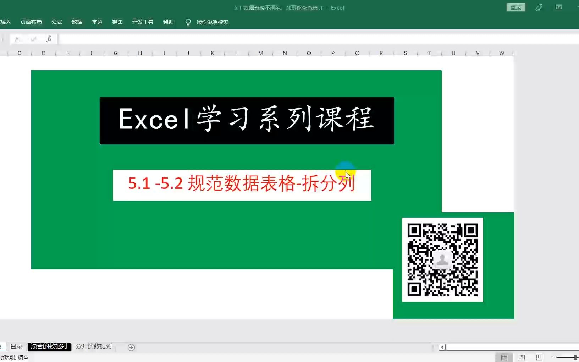Click the Page Break Preview icon
The height and width of the screenshot is (362, 579).
tap(539, 357)
